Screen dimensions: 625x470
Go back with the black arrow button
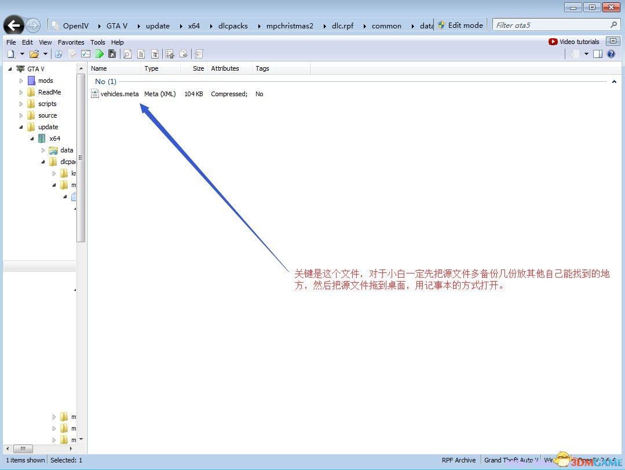(13, 25)
